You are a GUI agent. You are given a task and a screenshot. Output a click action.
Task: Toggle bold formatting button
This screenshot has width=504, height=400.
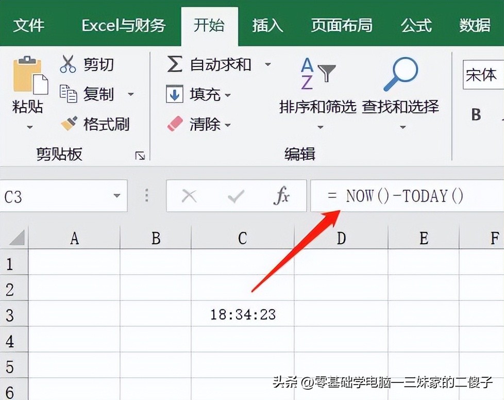pyautogui.click(x=476, y=114)
